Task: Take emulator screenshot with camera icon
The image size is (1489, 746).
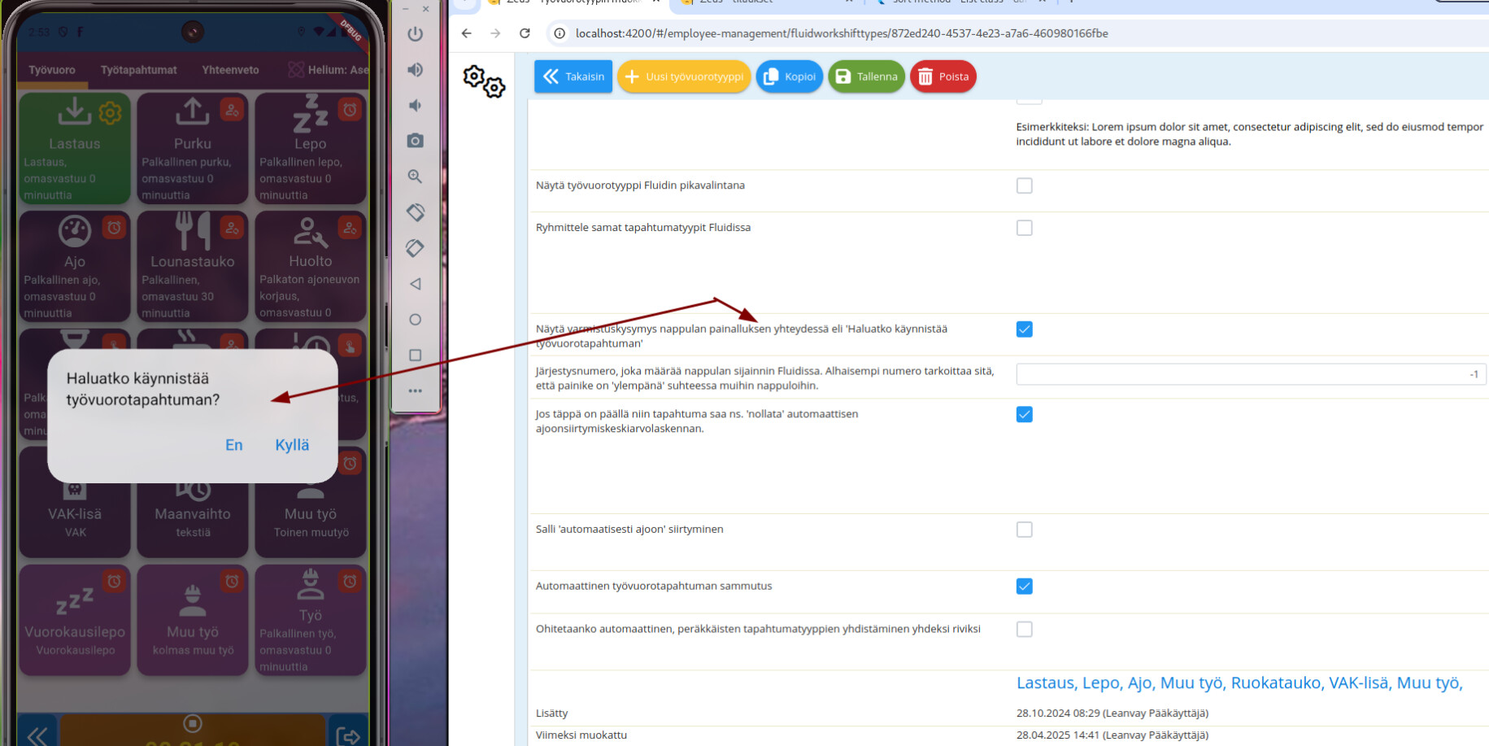Action: [415, 141]
